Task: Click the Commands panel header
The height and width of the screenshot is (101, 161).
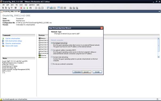Action: click(19, 35)
